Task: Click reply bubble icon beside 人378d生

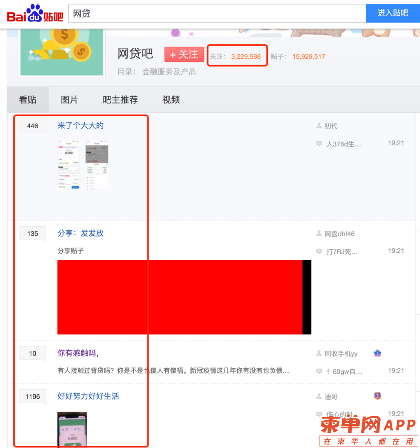Action: point(319,144)
